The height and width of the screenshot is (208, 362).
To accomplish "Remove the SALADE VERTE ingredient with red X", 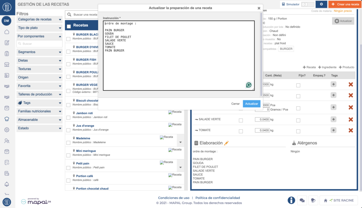I will (351, 119).
